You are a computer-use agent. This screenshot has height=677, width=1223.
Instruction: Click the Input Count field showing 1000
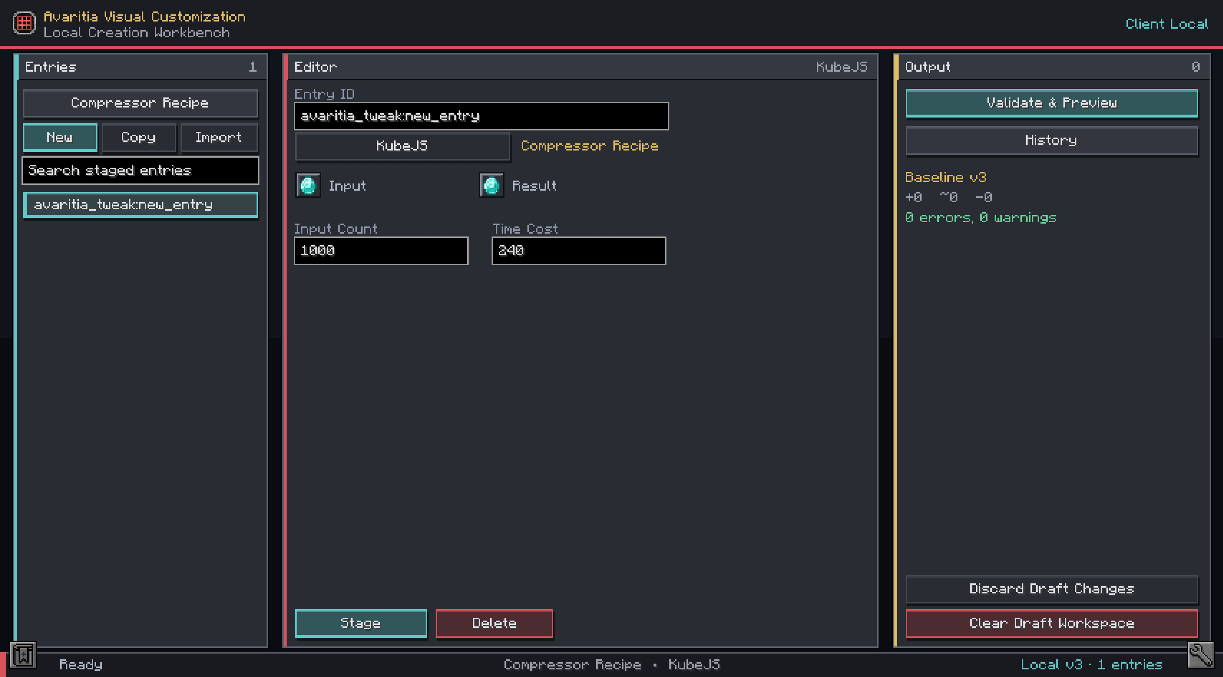click(x=381, y=251)
